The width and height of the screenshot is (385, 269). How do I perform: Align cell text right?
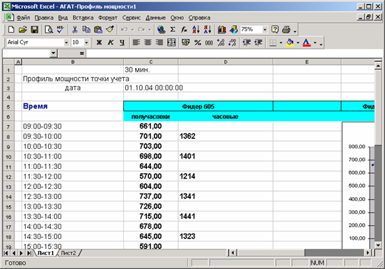(159, 42)
